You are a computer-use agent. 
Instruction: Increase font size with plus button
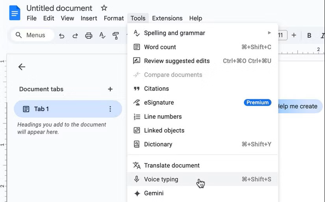294,36
